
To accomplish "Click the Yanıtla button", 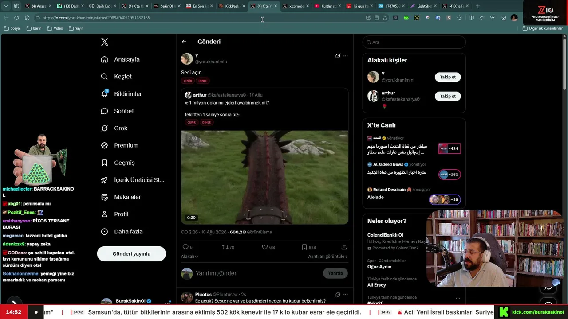I will pyautogui.click(x=335, y=273).
